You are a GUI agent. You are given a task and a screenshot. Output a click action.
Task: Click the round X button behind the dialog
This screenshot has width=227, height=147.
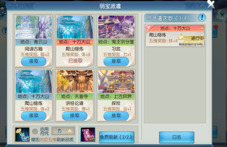[222, 15]
